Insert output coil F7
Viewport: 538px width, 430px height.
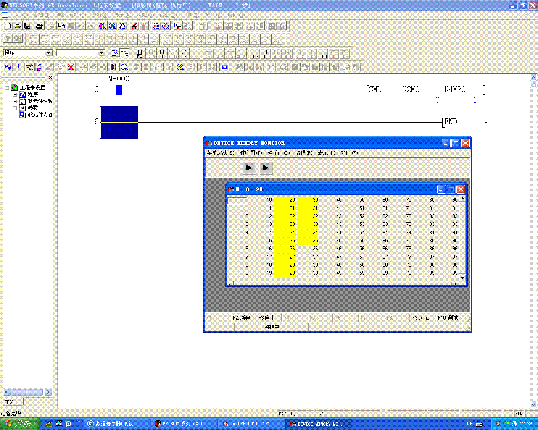tap(184, 53)
